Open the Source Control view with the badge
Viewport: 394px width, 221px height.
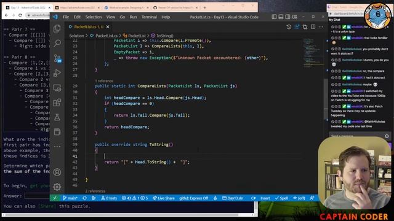tap(57, 58)
